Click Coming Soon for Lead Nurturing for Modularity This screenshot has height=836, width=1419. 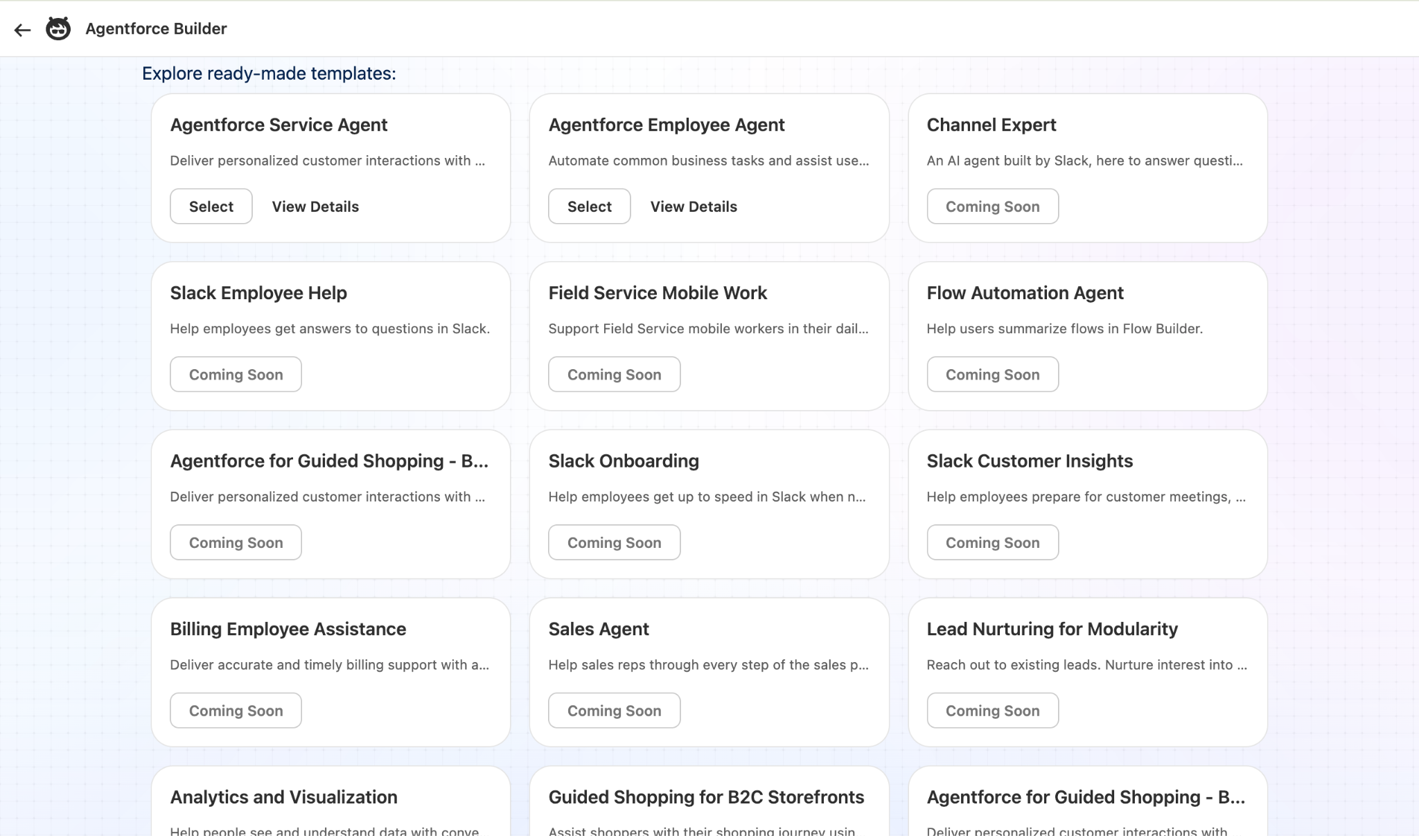(993, 711)
